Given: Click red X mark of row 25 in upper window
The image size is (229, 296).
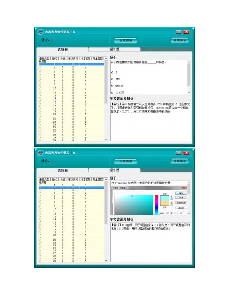Looking at the screenshot, I should (40, 127).
